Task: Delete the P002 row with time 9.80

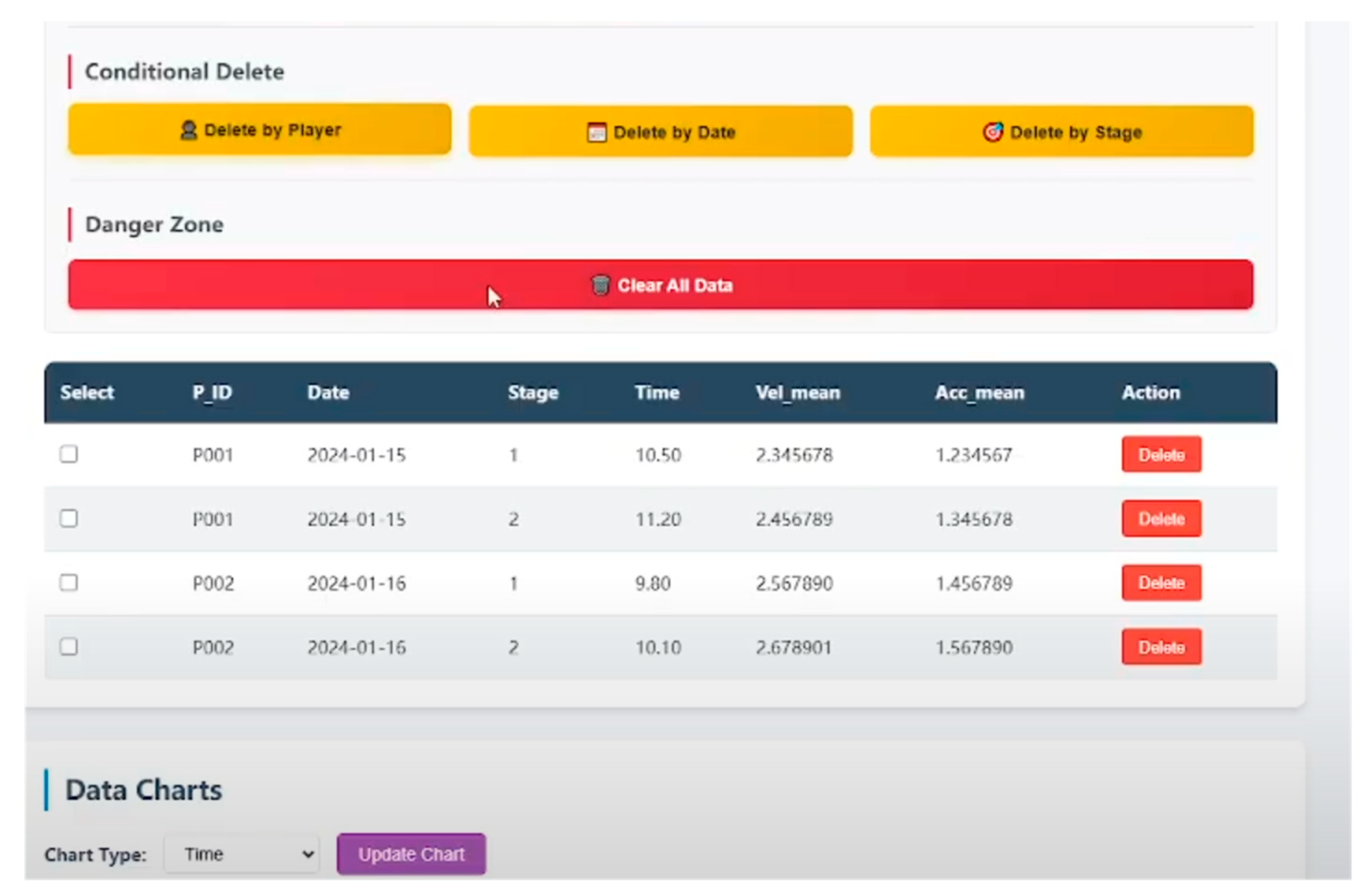Action: (x=1161, y=583)
